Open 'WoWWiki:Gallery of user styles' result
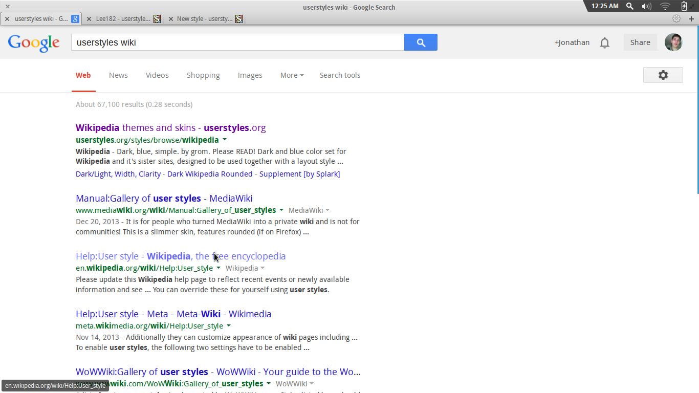The image size is (699, 393). click(218, 372)
